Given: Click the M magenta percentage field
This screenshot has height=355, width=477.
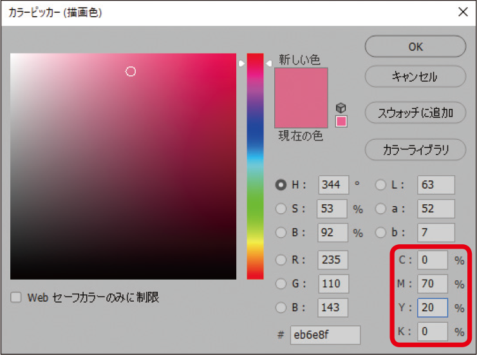Looking at the screenshot, I should pyautogui.click(x=431, y=284).
